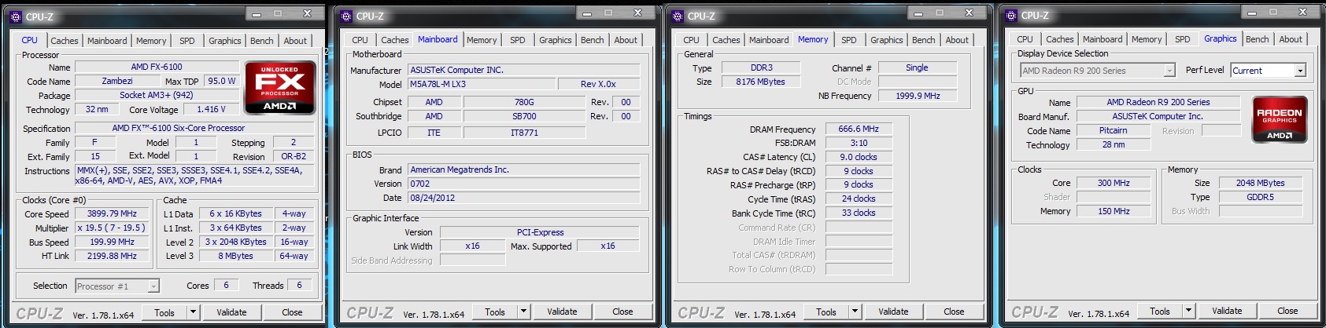1326x328 pixels.
Task: Click the southbridge value 'SB700'
Action: pos(524,116)
